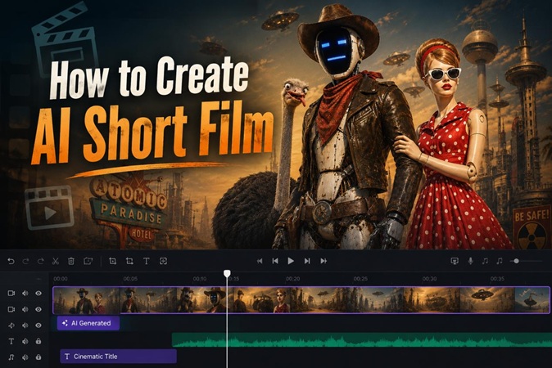Click the 00:25 mark on timeline ruler
552x368 pixels.
point(360,279)
